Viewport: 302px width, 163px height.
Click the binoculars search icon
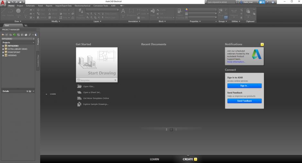237,2
